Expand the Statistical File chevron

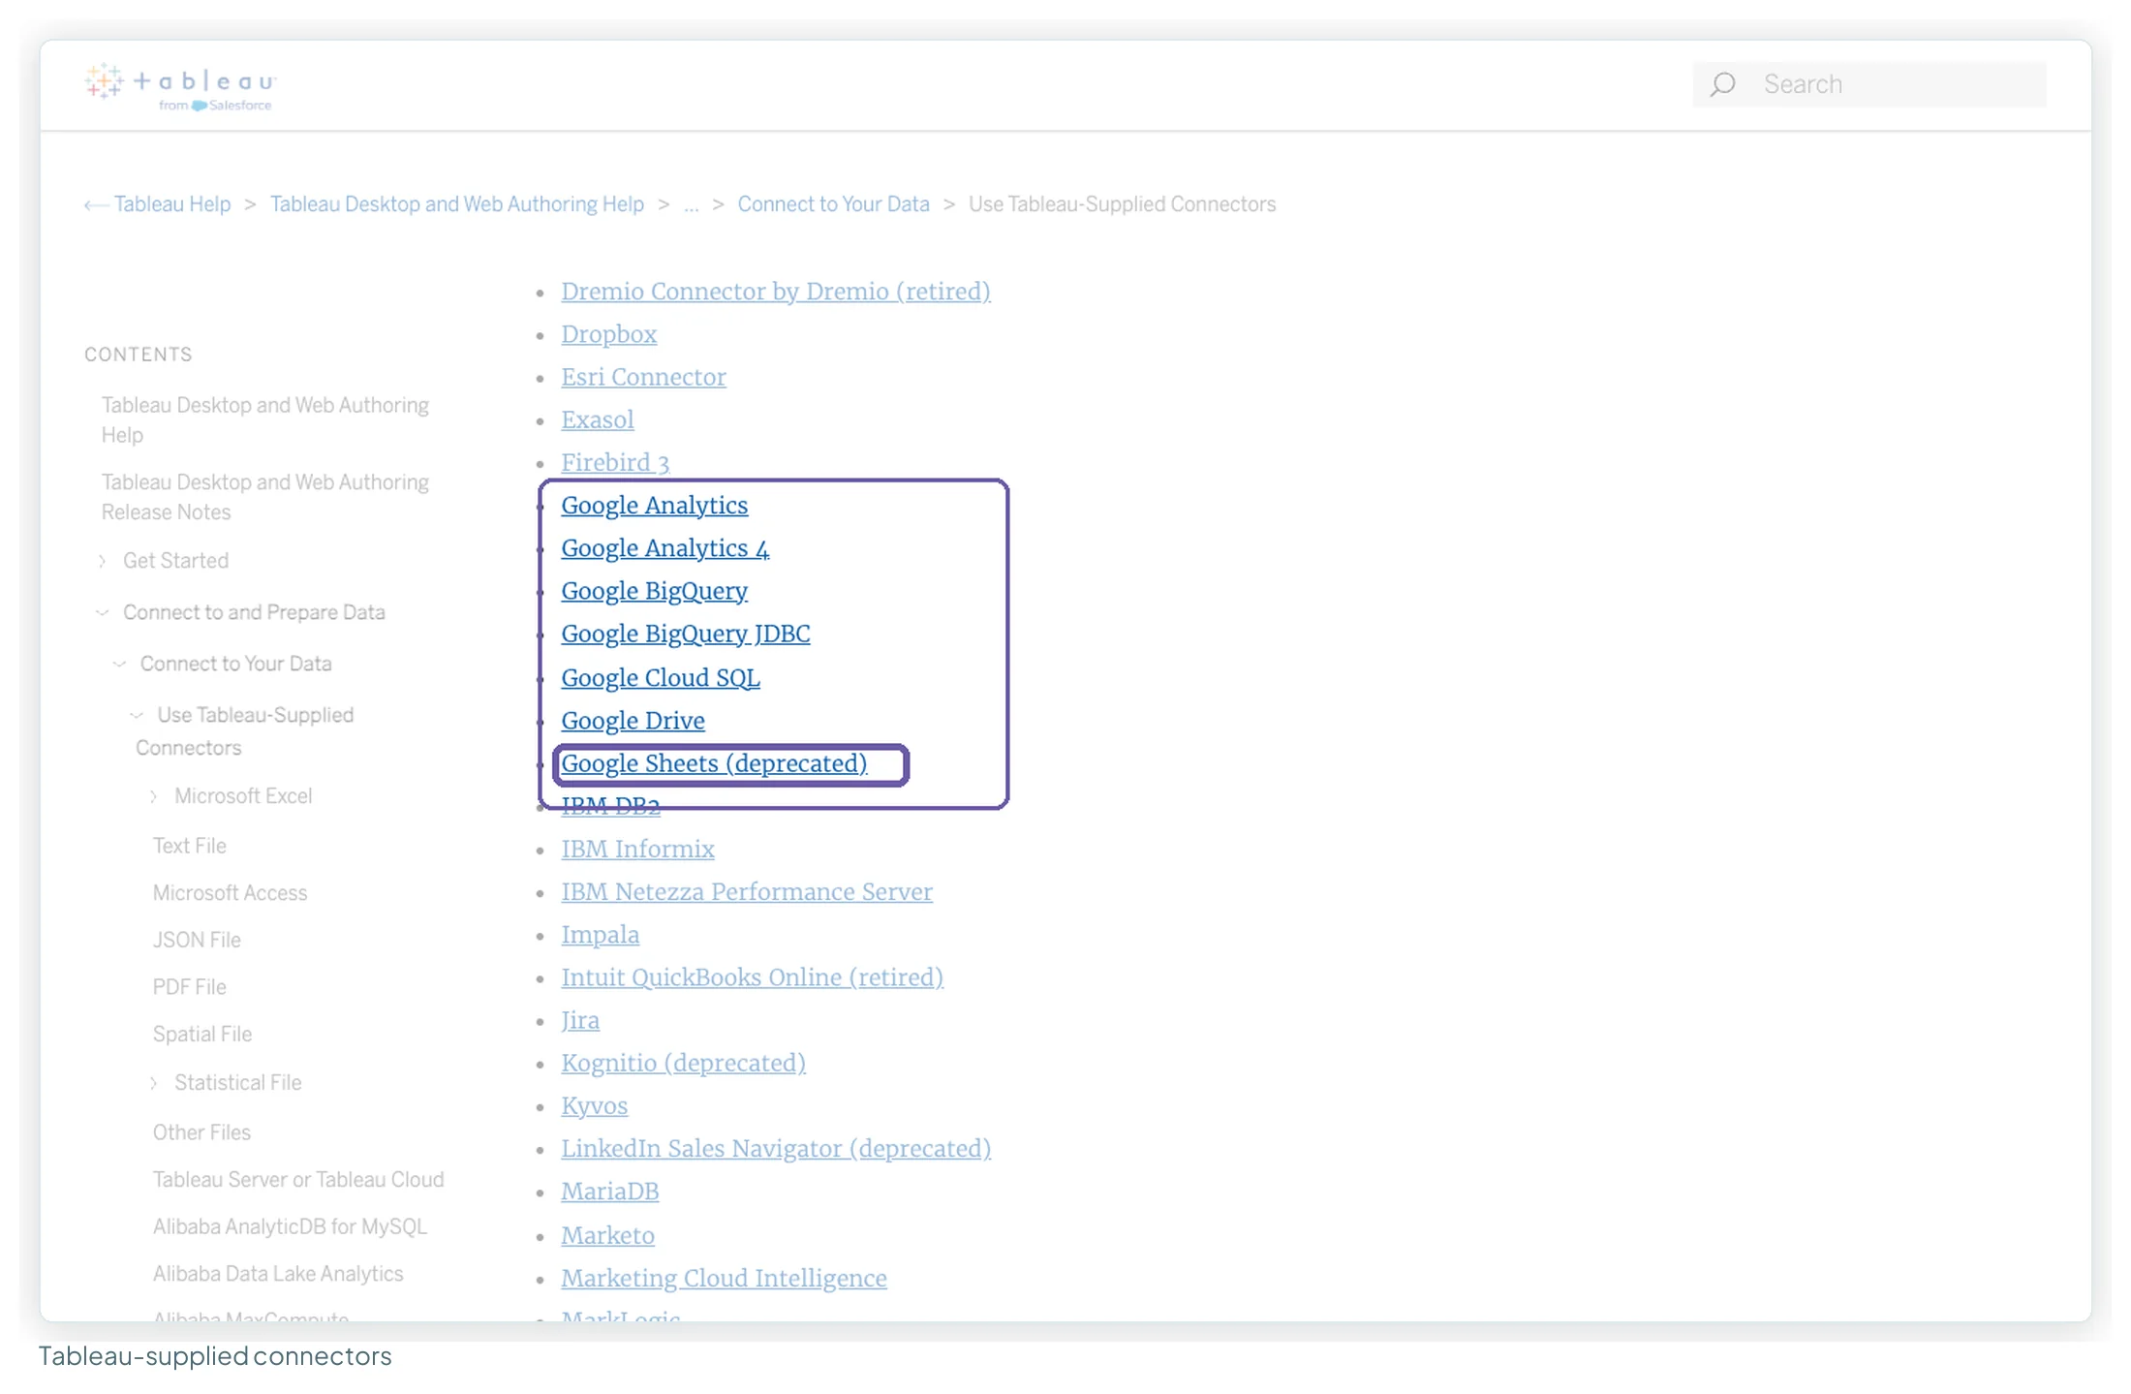(154, 1083)
